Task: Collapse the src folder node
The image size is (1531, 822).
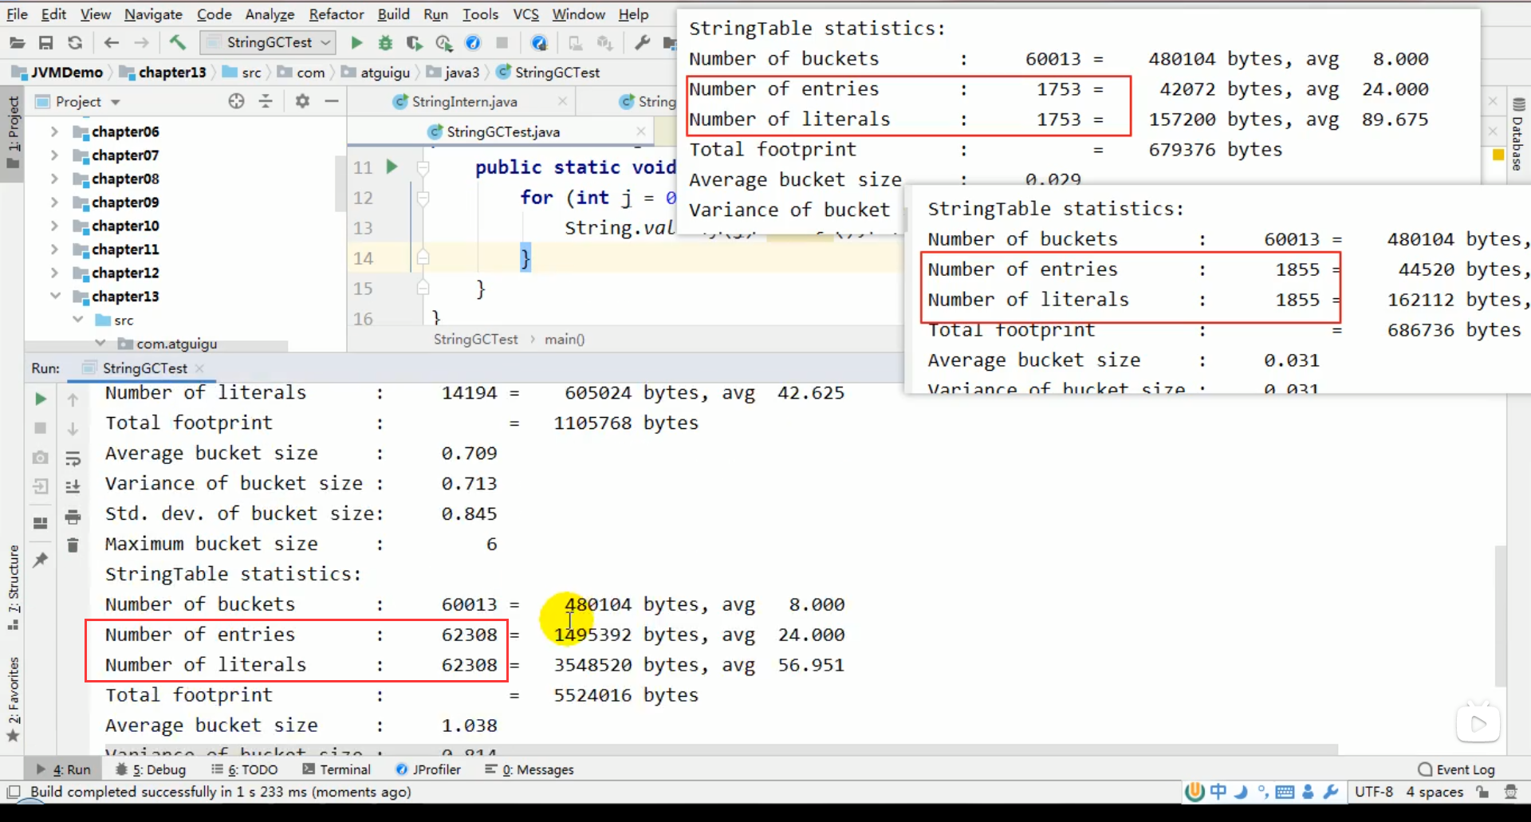Action: pos(77,320)
